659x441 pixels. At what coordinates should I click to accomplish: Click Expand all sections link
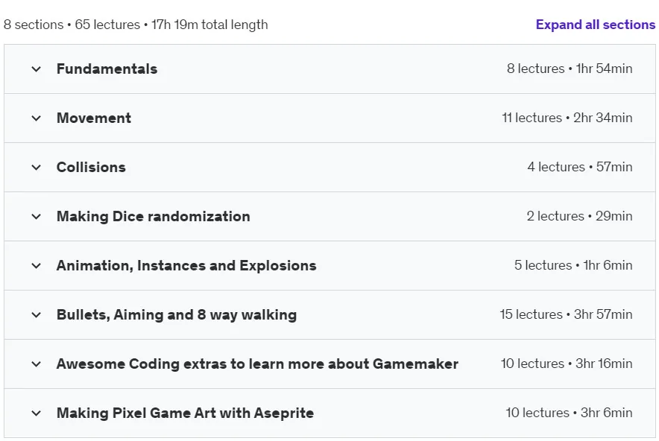pyautogui.click(x=595, y=25)
